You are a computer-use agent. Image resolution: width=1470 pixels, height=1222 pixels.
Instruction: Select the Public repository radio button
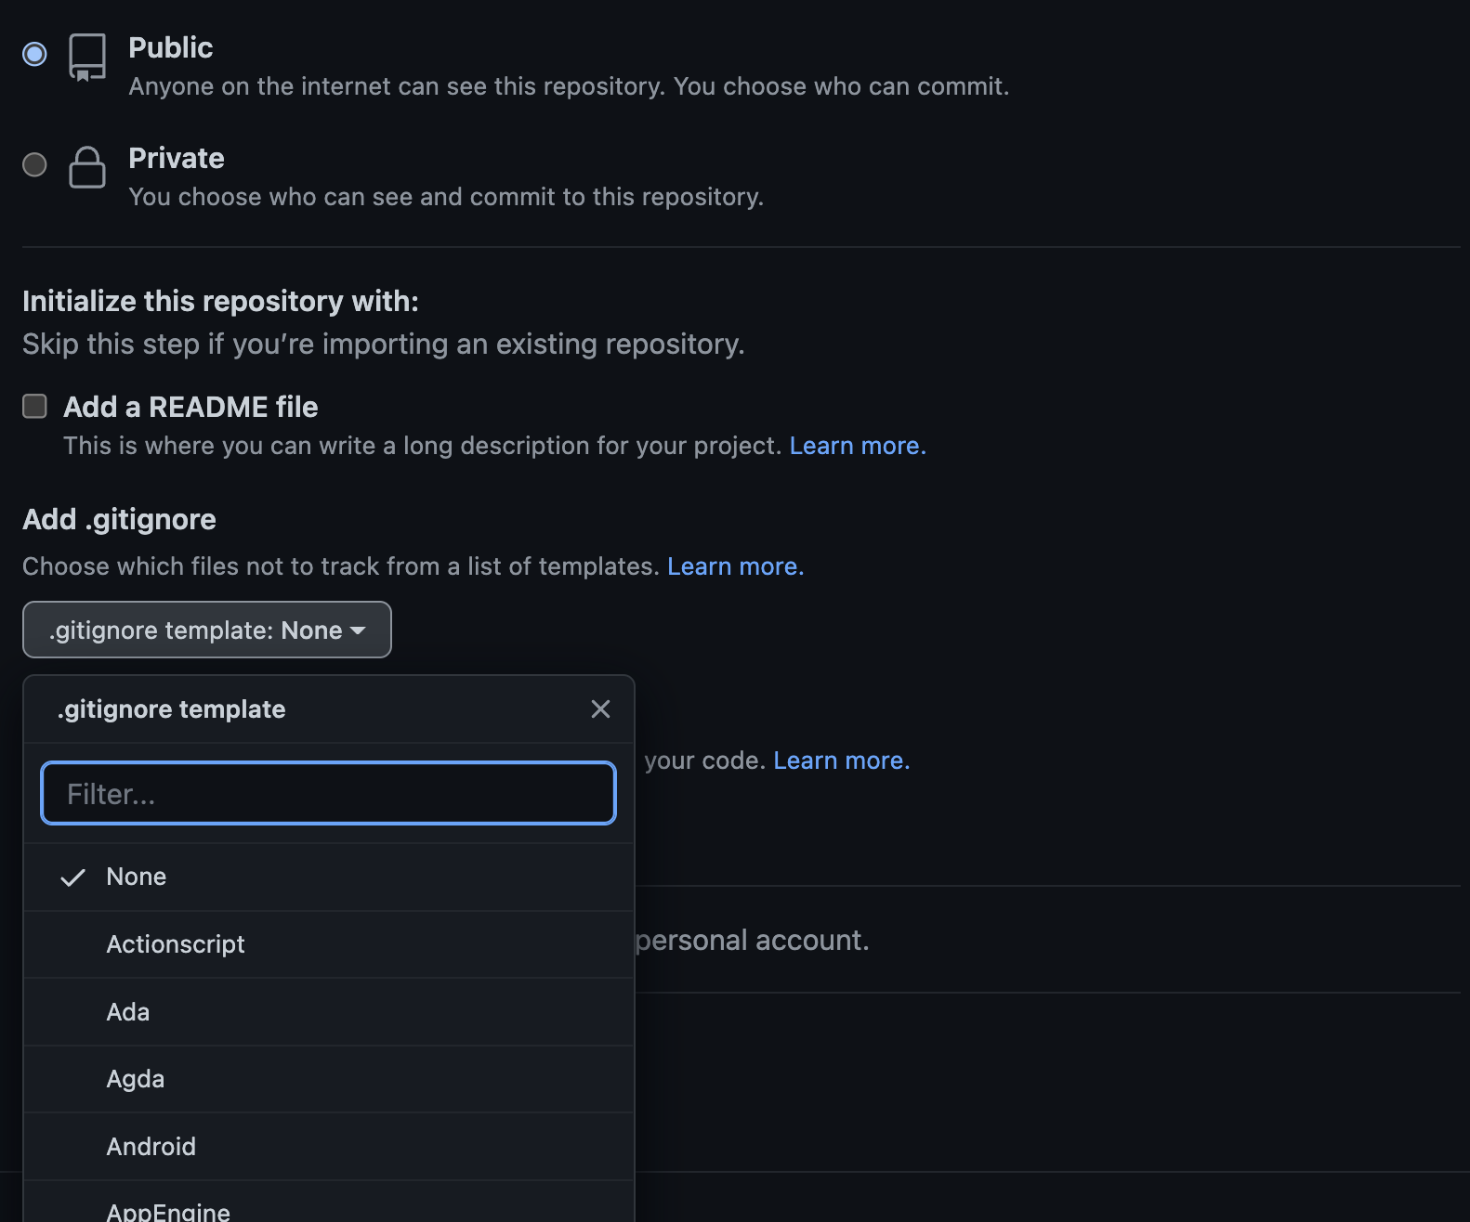tap(34, 54)
